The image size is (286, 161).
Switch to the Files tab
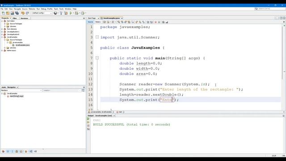[x=15, y=18]
